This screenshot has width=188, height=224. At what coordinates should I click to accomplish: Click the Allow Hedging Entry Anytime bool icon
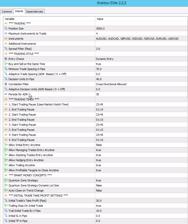point(6,160)
